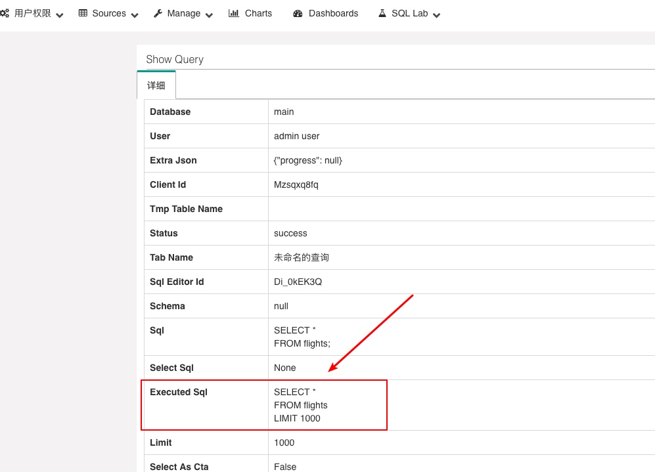Click the Select Sql value 'None'
This screenshot has width=655, height=472.
coord(285,368)
